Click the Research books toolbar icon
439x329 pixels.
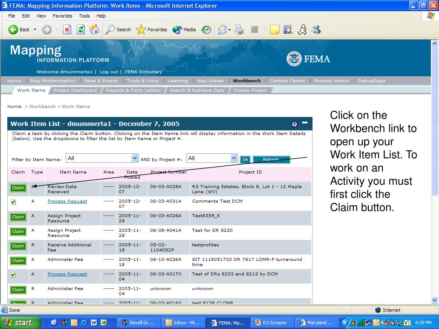[x=288, y=30]
